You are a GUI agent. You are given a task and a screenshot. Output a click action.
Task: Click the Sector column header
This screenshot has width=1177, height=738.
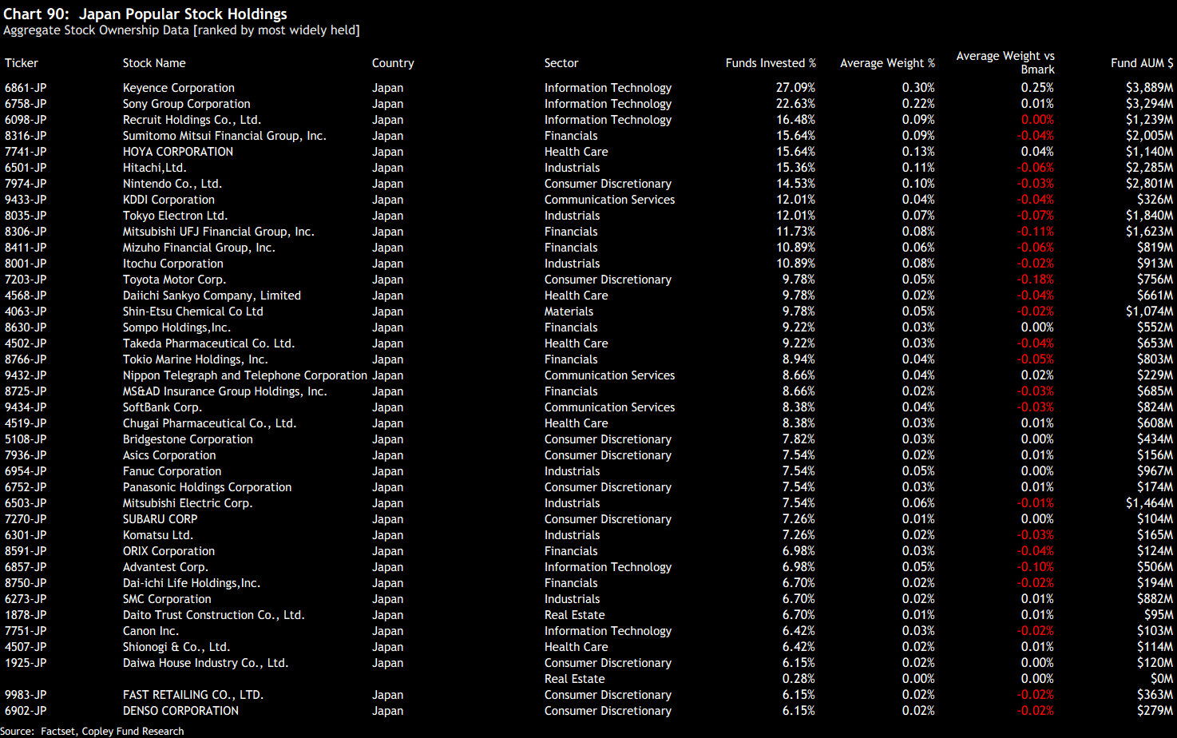[x=561, y=63]
